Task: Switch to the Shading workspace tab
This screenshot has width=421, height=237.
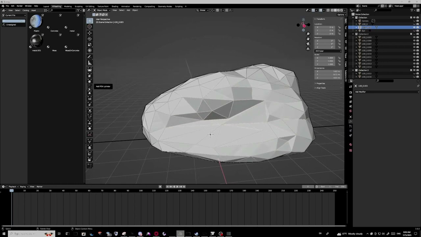Action: pyautogui.click(x=115, y=6)
